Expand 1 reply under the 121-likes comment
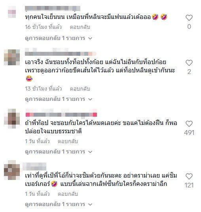The width and height of the screenshot is (201, 212). point(59,204)
